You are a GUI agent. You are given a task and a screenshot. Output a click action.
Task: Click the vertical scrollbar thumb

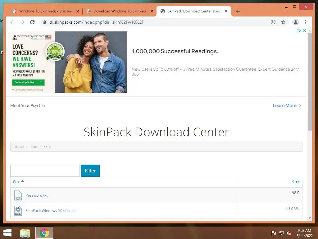[x=310, y=82]
